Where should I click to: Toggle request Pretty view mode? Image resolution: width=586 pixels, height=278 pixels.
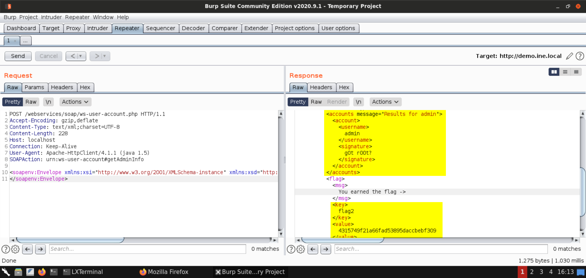coord(13,102)
